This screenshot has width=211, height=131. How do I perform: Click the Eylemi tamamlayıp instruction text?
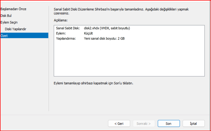click(95, 83)
